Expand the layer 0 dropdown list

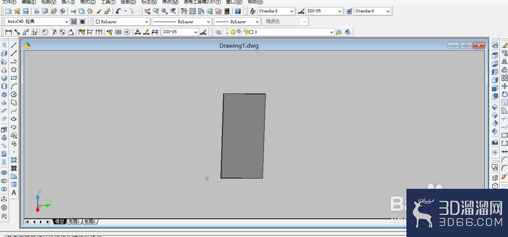tap(331, 32)
